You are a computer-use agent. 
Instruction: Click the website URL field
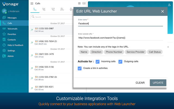point(120,38)
